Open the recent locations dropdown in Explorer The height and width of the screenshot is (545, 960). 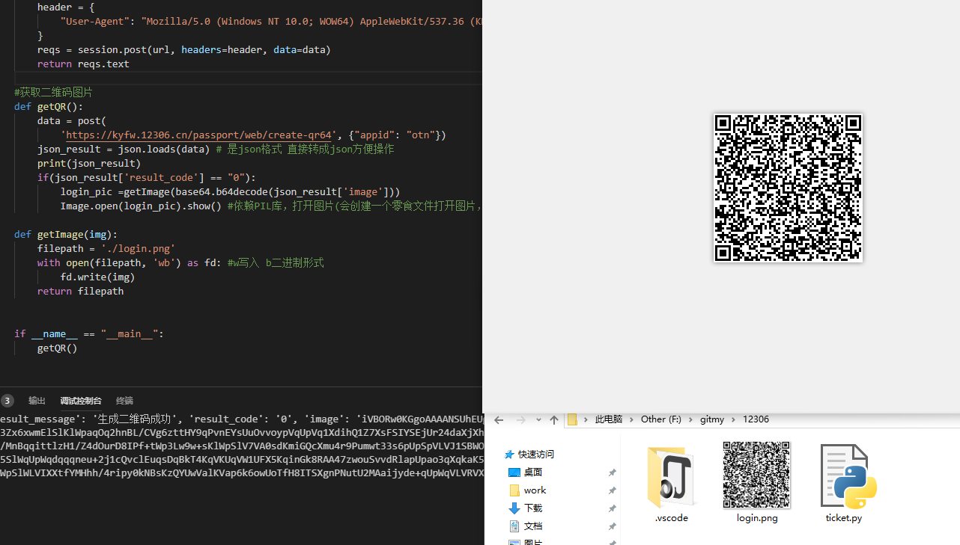pyautogui.click(x=538, y=420)
